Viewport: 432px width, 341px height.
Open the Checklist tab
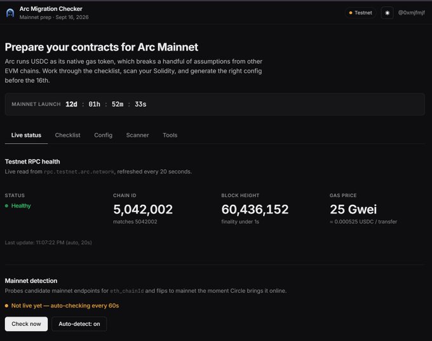click(67, 135)
